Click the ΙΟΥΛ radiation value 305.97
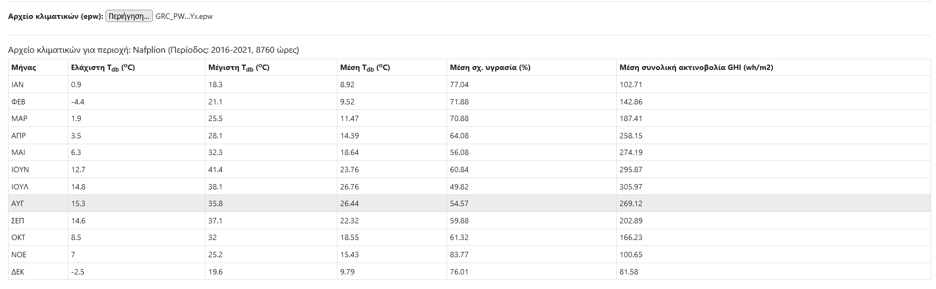The image size is (936, 289). tap(631, 187)
